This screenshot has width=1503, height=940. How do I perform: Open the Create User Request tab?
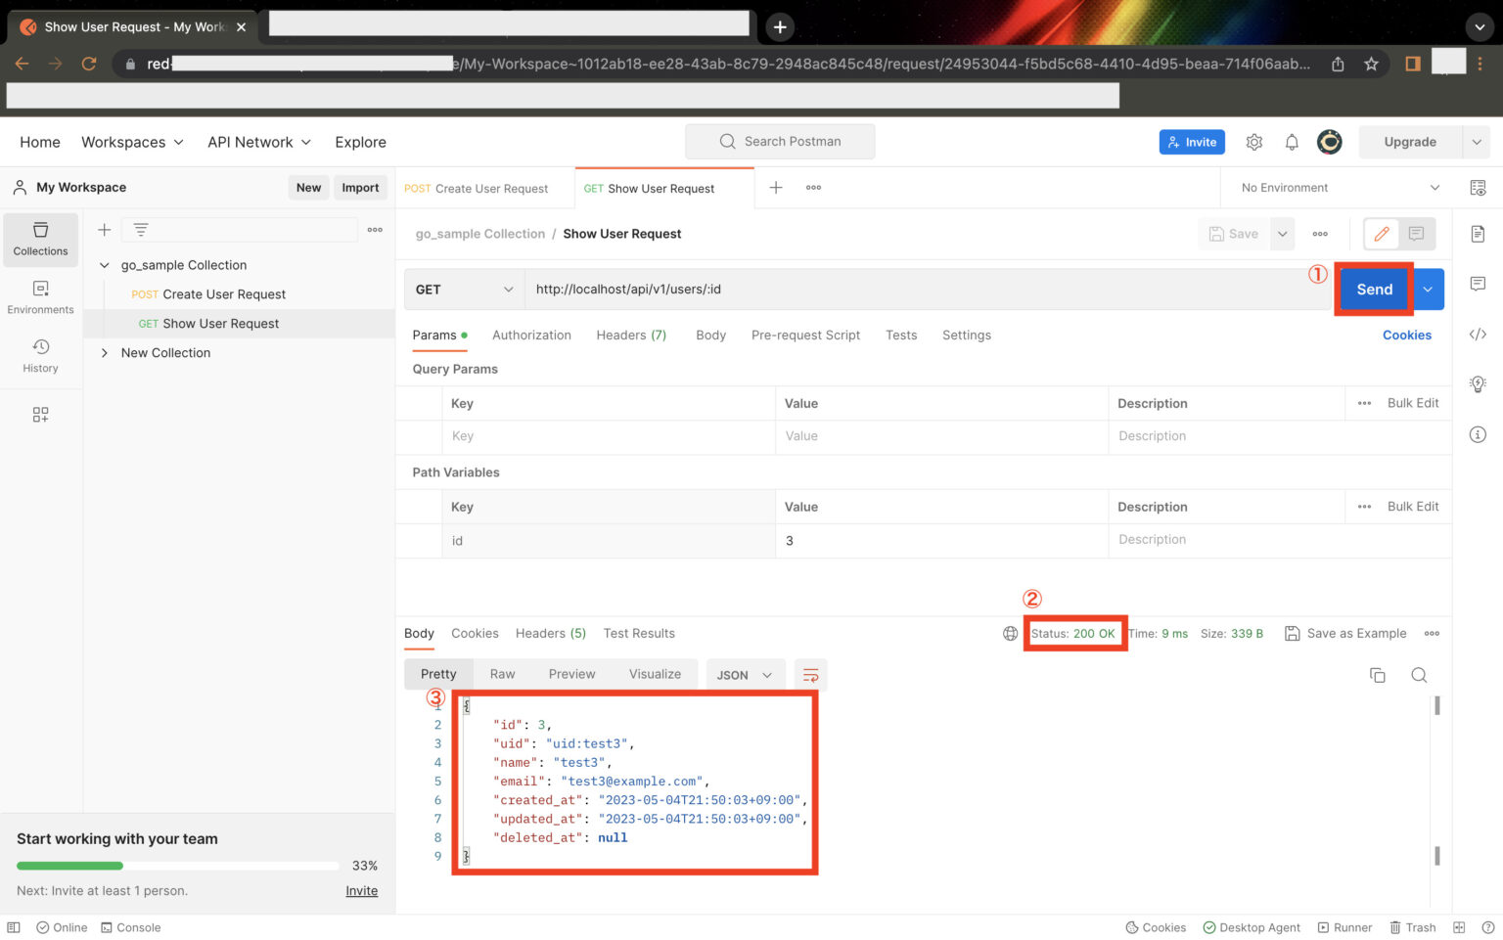coord(478,189)
